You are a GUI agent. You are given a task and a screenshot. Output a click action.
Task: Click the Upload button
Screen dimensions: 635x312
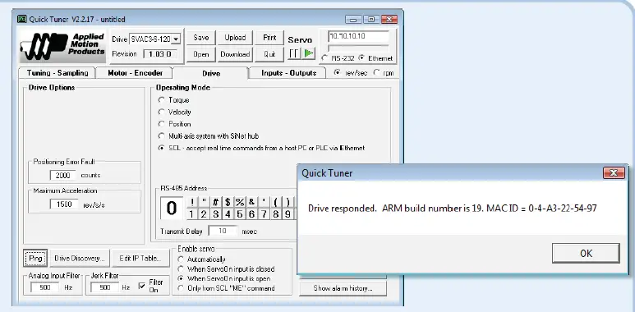point(235,38)
